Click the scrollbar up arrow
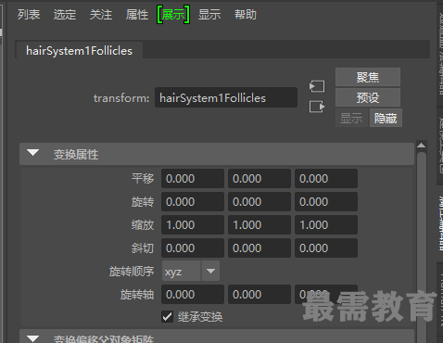443x343 pixels. (421, 146)
